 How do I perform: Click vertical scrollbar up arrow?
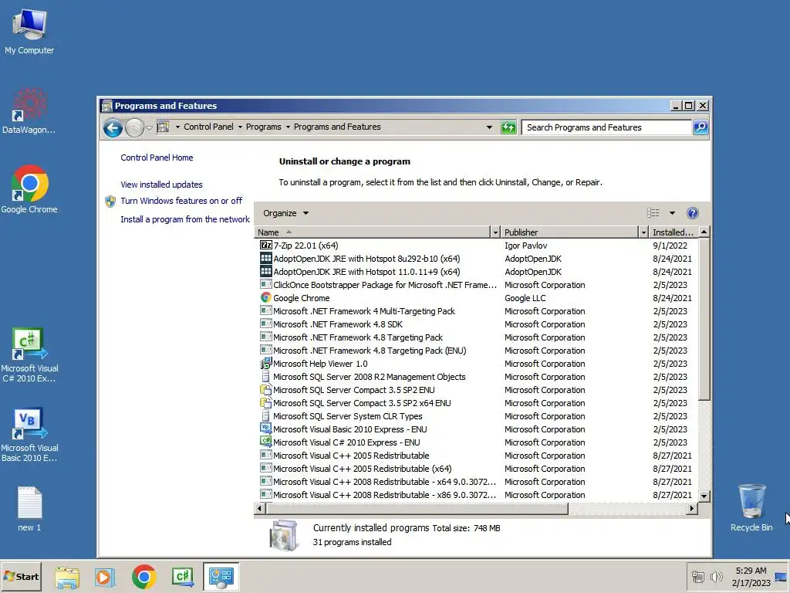point(704,232)
